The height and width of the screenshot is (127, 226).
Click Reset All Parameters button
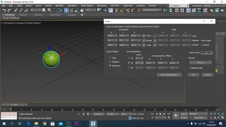(x=169, y=75)
